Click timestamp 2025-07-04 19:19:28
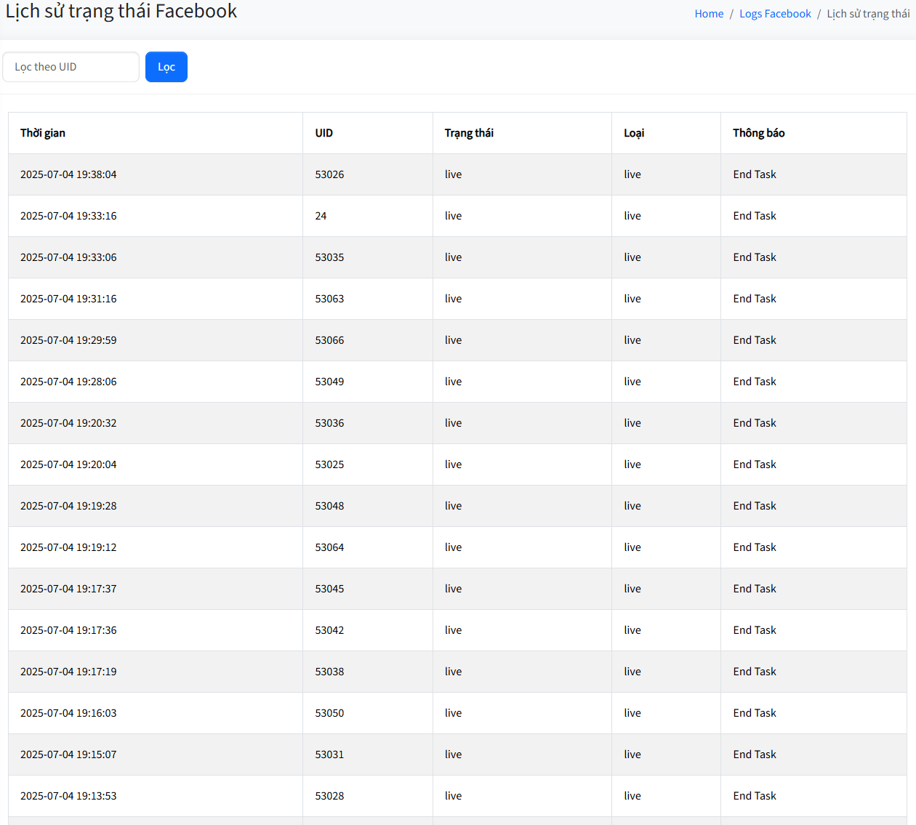The height and width of the screenshot is (825, 916). (68, 506)
